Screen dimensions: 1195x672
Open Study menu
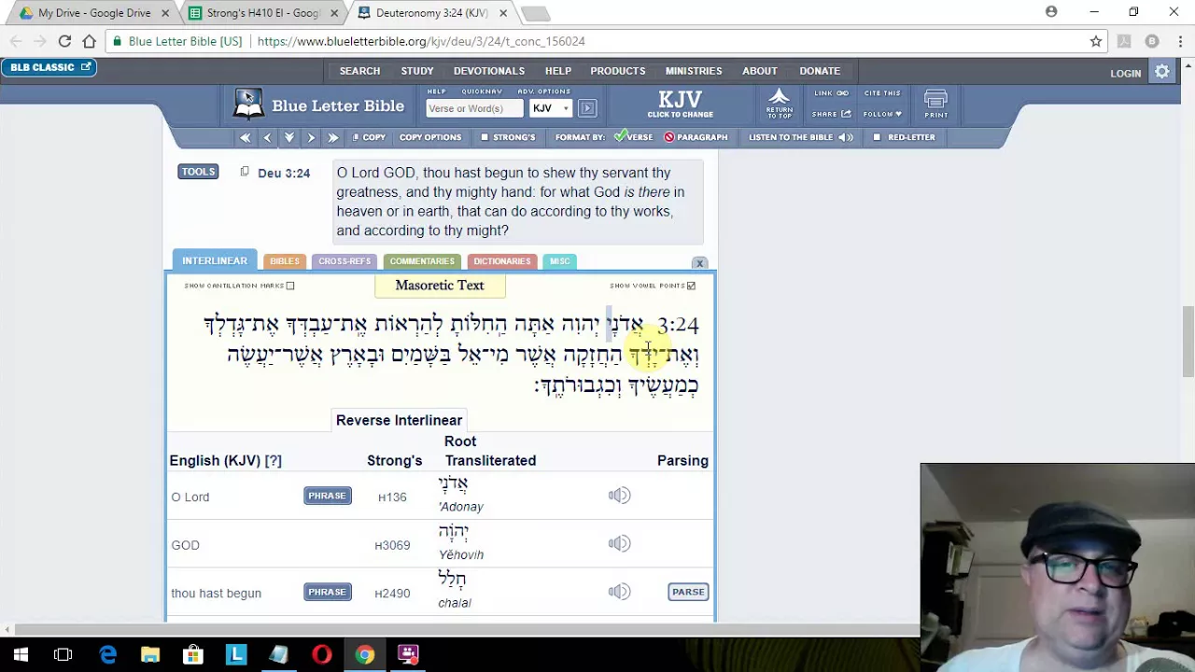point(417,71)
